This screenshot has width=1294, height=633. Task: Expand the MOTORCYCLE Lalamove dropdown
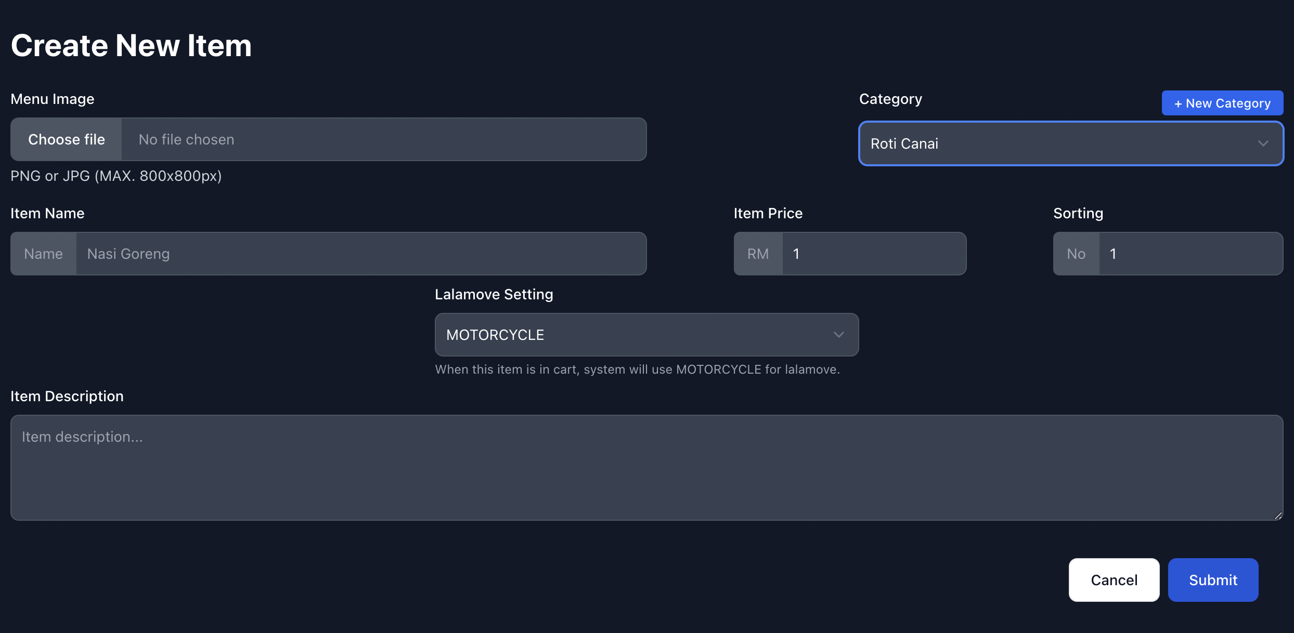pos(635,335)
